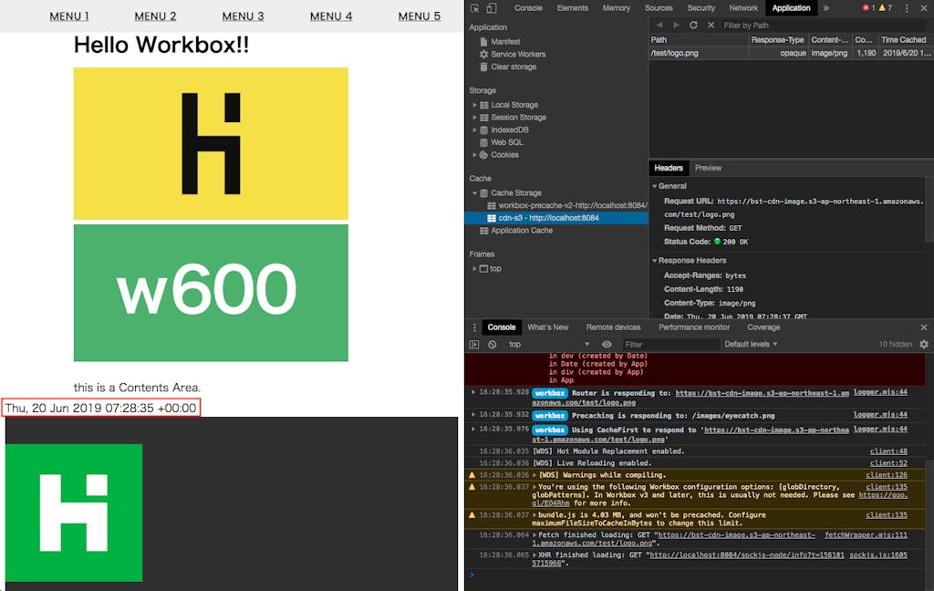
Task: Focus the Filter by Path field
Action: point(822,25)
